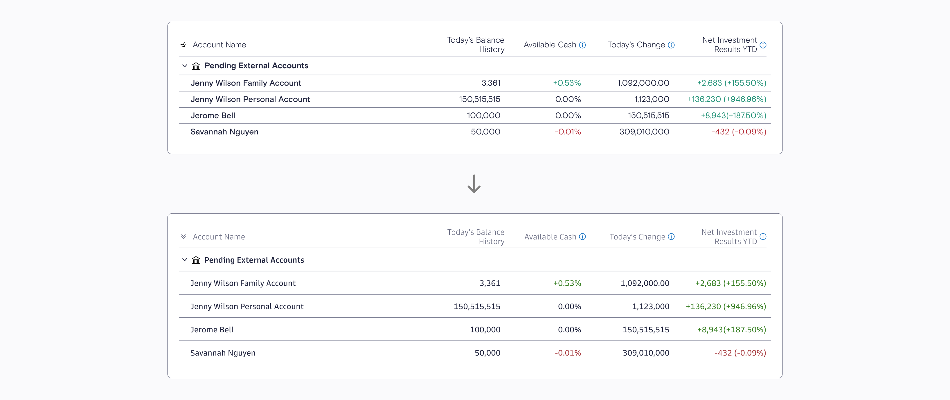Click Today's Change info icon in top table
The width and height of the screenshot is (950, 400).
[x=671, y=45]
